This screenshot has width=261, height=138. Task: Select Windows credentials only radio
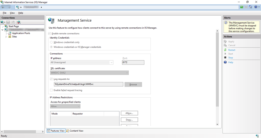click(51, 42)
